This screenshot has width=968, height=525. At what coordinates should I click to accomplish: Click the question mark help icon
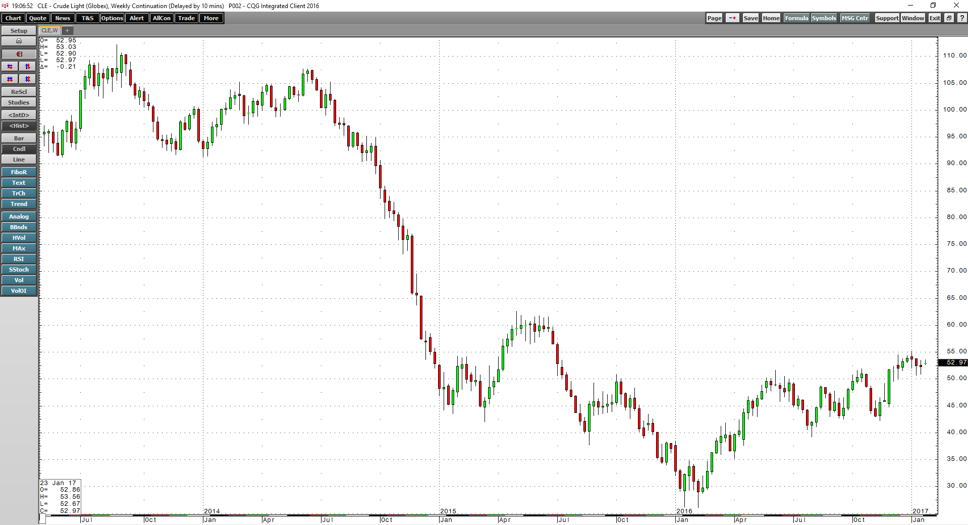(961, 18)
